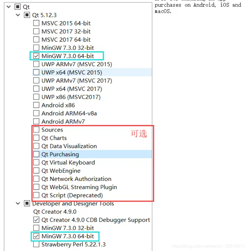
Task: Check Qt Data Visualization checkbox
Action: pyautogui.click(x=36, y=146)
